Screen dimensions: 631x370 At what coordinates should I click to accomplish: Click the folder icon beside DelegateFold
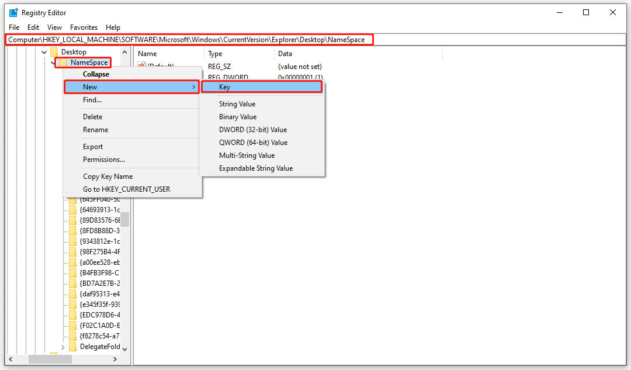72,347
